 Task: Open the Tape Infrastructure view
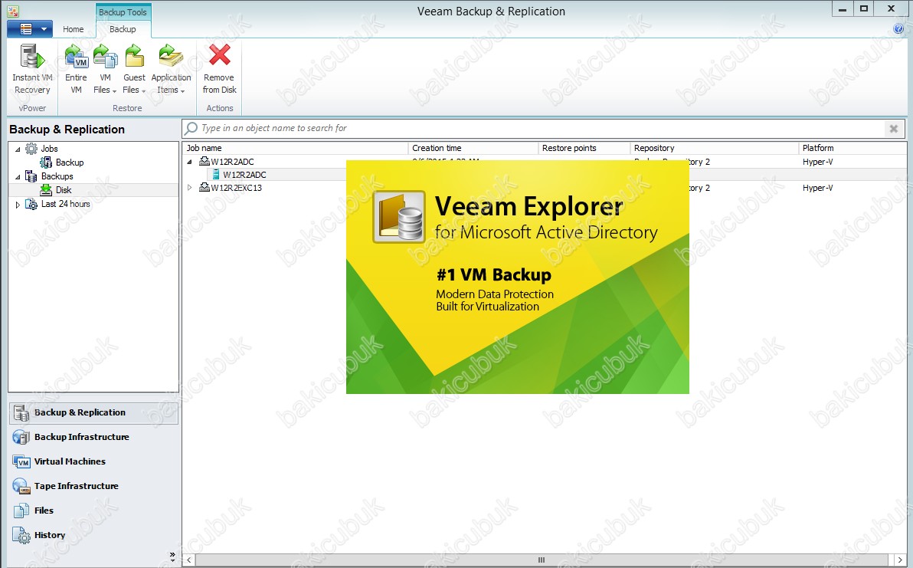tap(93, 486)
